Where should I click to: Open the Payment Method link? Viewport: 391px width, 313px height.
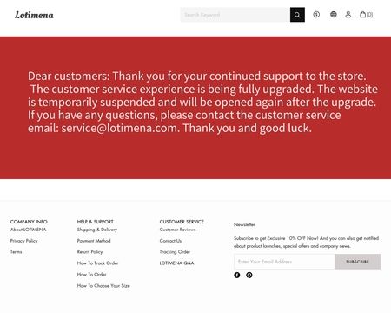point(94,241)
